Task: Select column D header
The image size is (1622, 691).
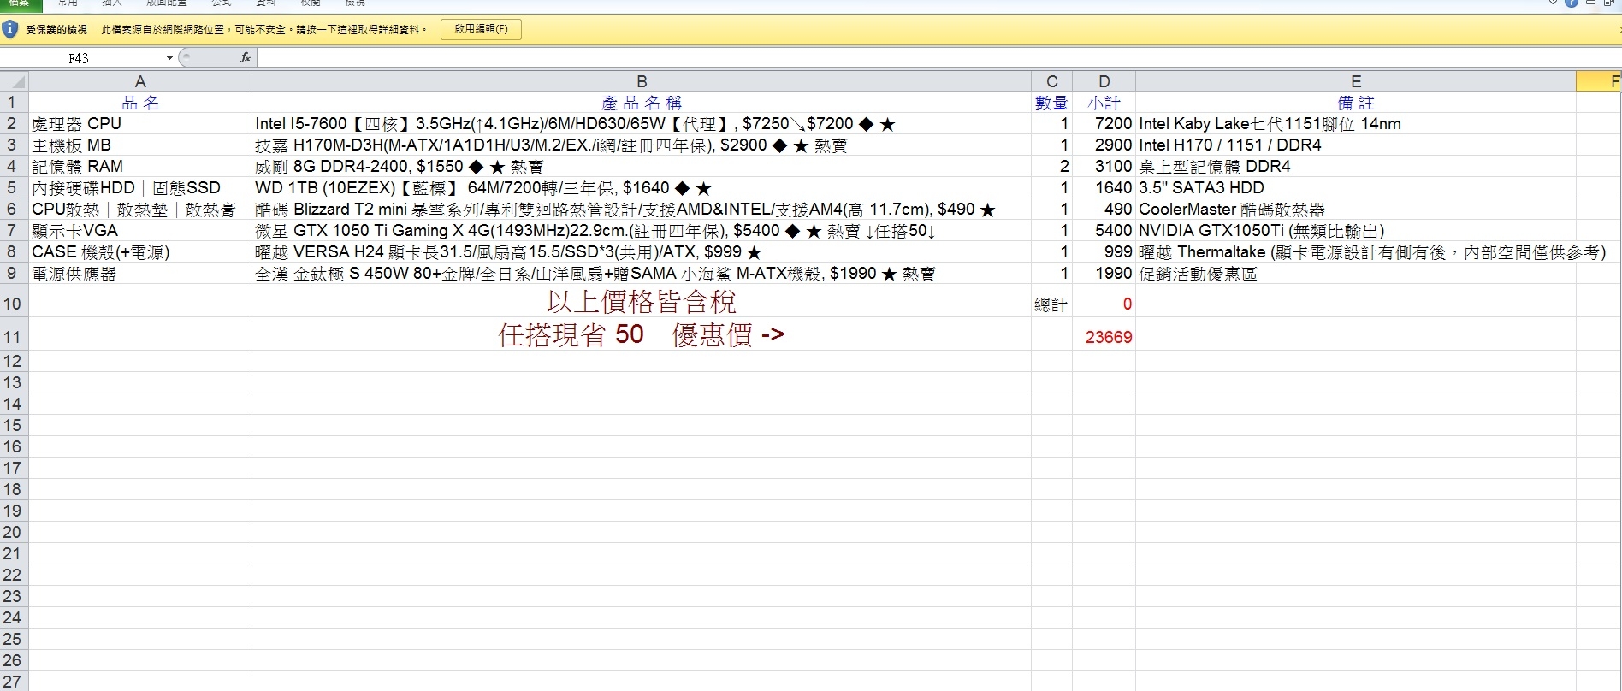Action: pos(1104,81)
